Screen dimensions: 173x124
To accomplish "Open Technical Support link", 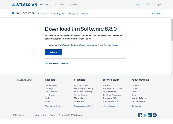I will [x=82, y=85].
